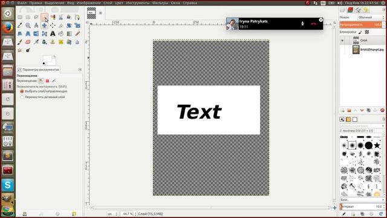The image size is (387, 218).
Task: Select the Cage Transform tool
Action: (x=44, y=34)
